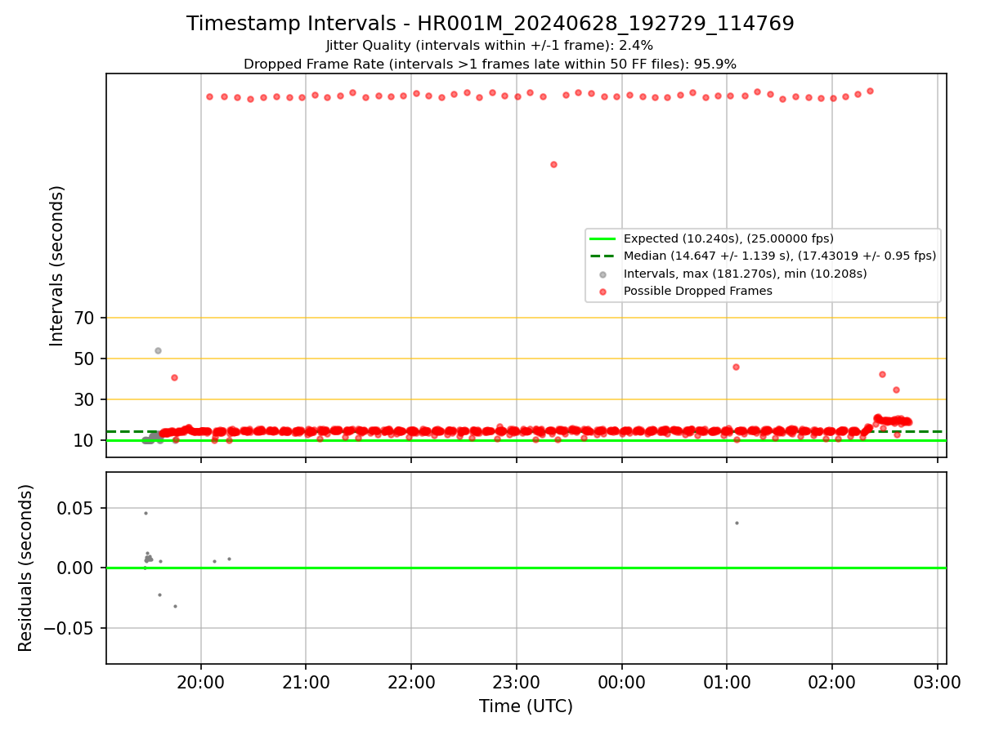Click the Expected legend entry line
Viewport: 981px width, 735px height.
pyautogui.click(x=763, y=238)
